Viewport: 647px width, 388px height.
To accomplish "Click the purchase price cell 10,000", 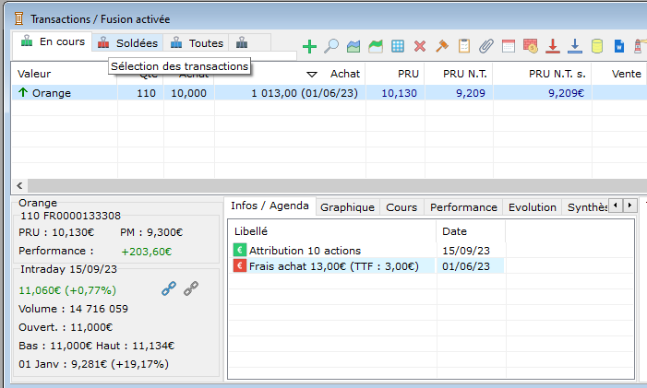I will pos(189,93).
